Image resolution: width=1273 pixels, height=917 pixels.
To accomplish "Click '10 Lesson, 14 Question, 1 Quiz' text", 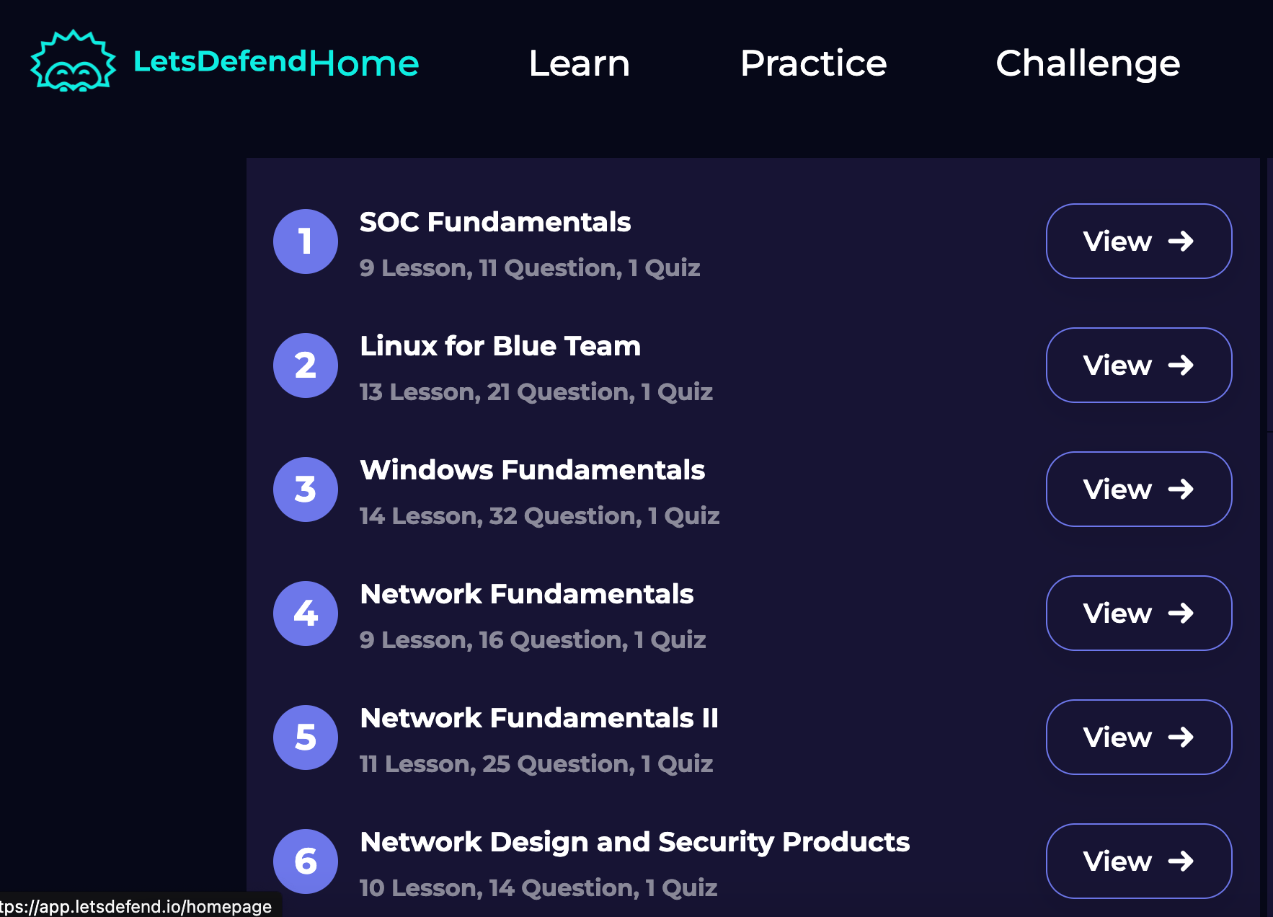I will click(x=538, y=888).
